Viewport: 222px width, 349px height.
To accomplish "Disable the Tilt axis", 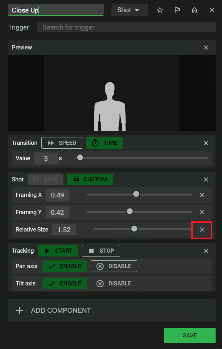I will tap(114, 284).
